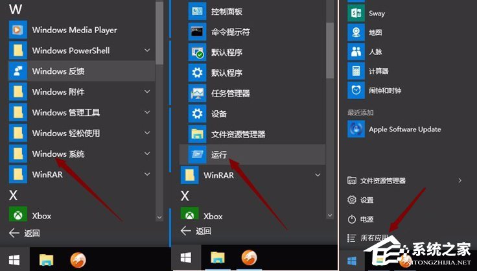The image size is (477, 271).
Task: Open the orange browser on the left taskbar
Action: click(78, 260)
